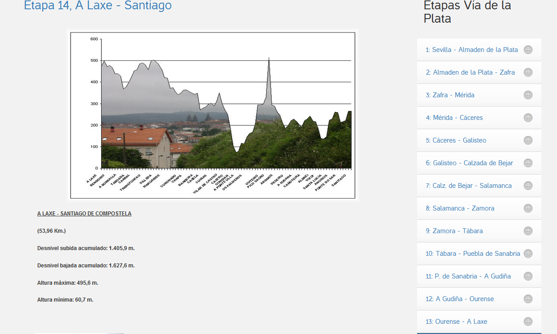Viewport: 557px width, 334px height.
Task: Click 'Altura máxima: 495,6 m.' text
Action: [x=68, y=283]
